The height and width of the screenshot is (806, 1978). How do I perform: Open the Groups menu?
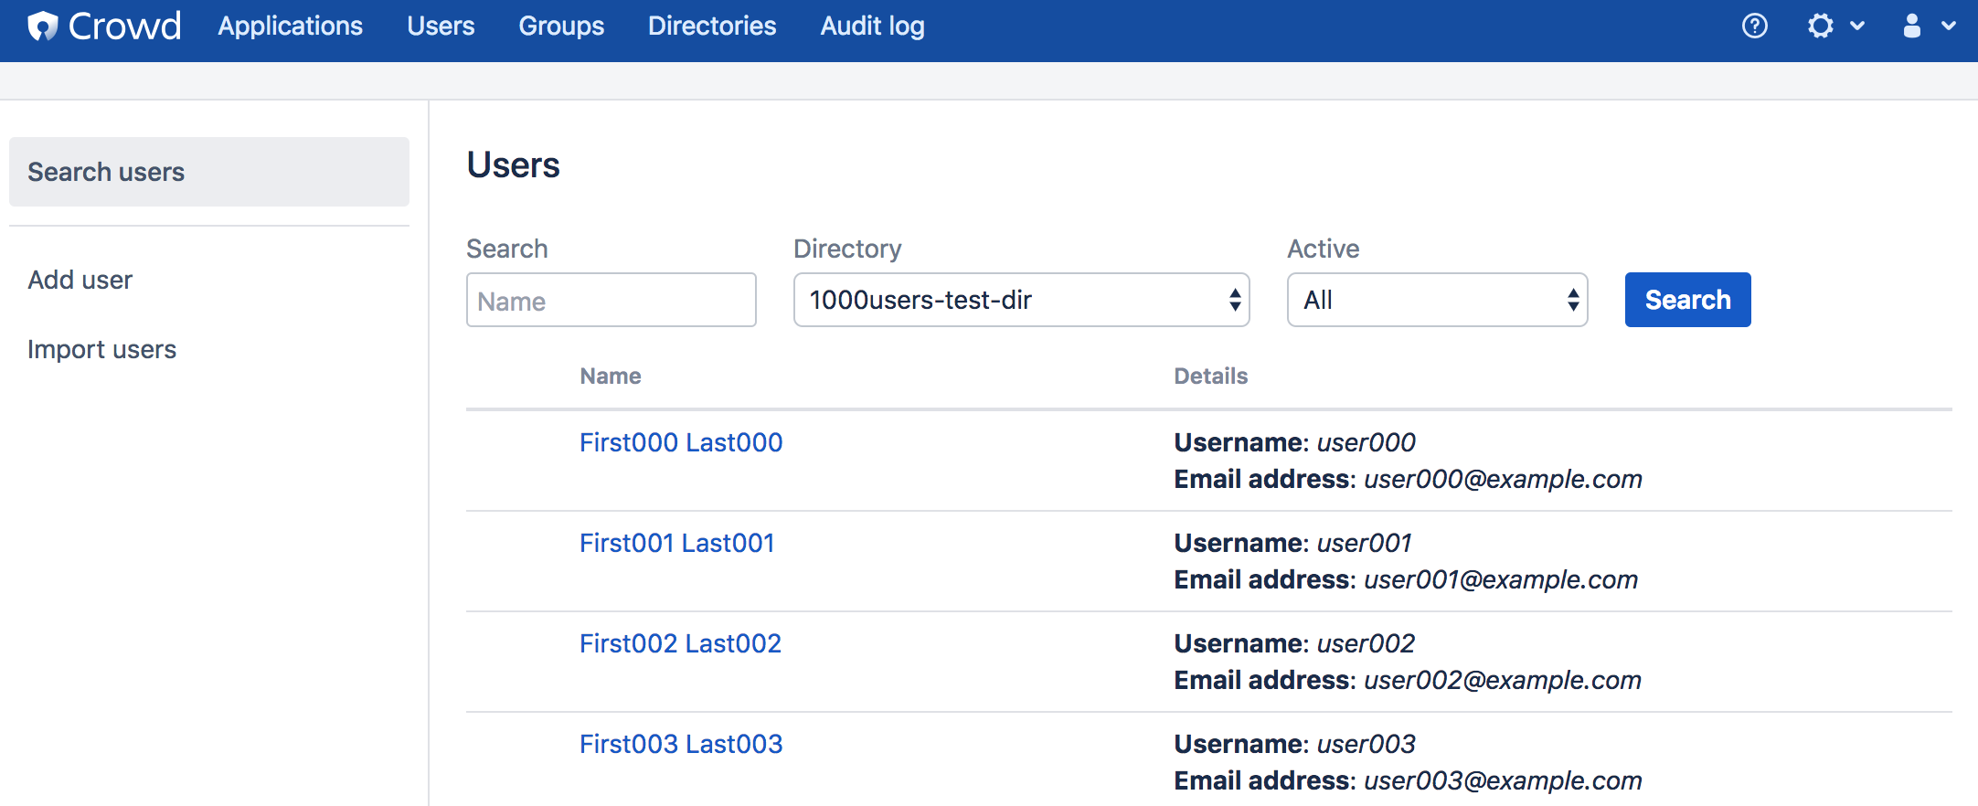pos(561,27)
